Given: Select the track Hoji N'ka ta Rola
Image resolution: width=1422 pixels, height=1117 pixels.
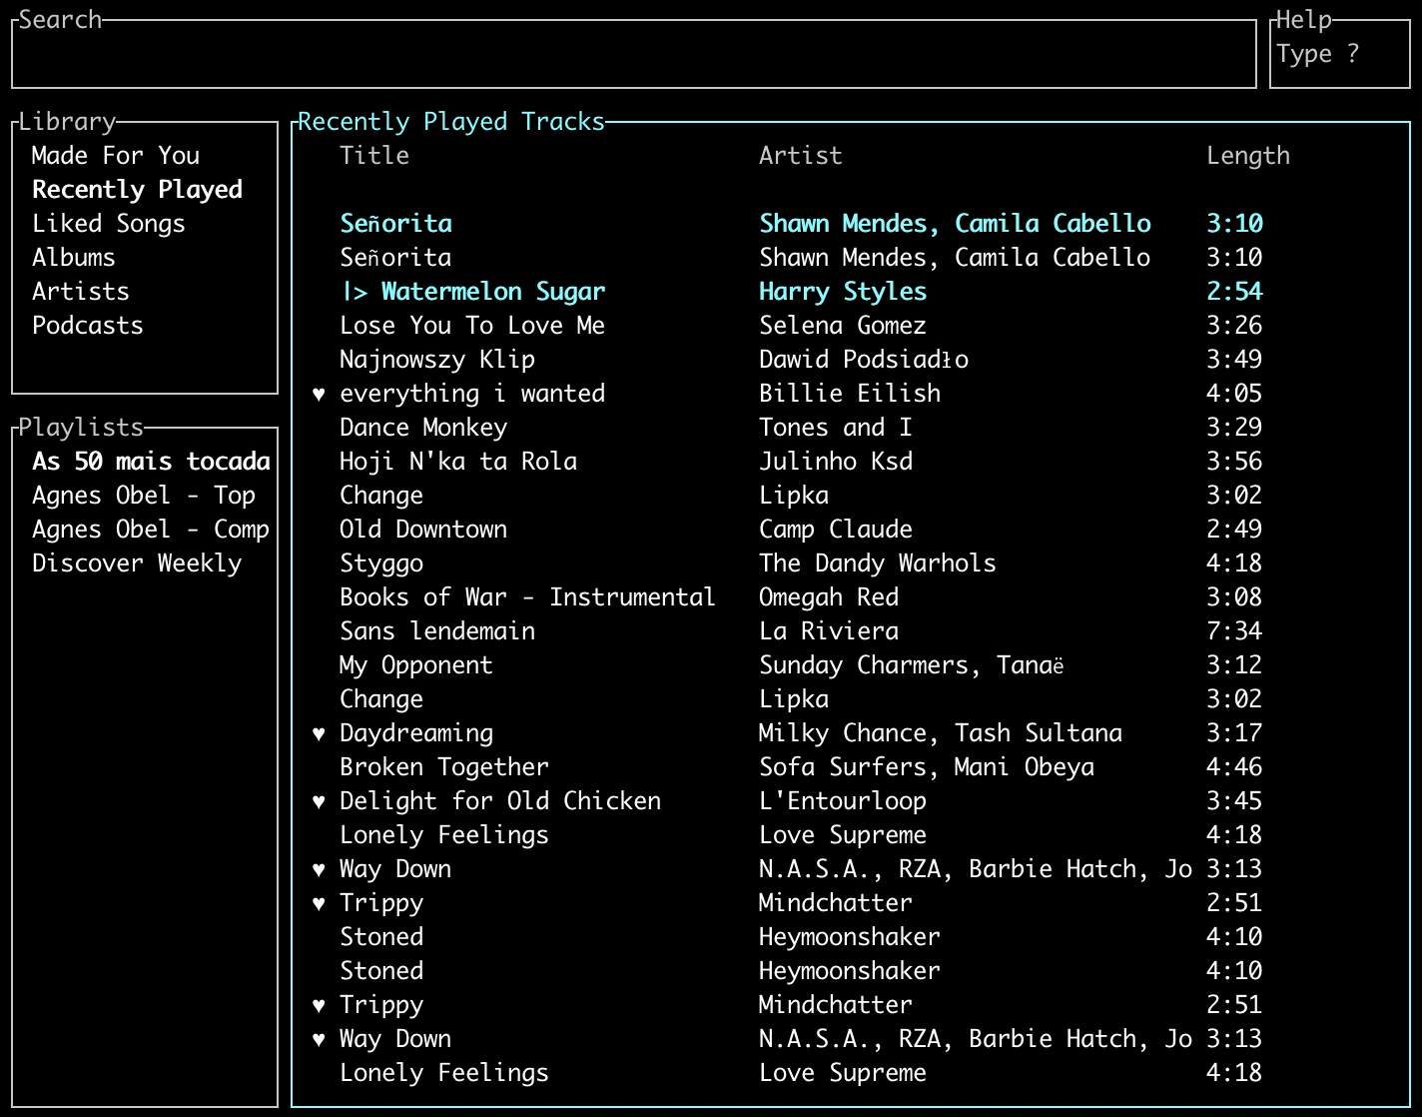Looking at the screenshot, I should coord(458,462).
